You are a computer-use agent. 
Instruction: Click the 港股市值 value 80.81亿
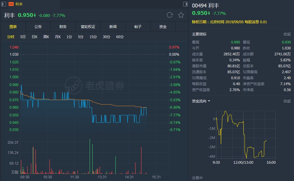(234, 66)
